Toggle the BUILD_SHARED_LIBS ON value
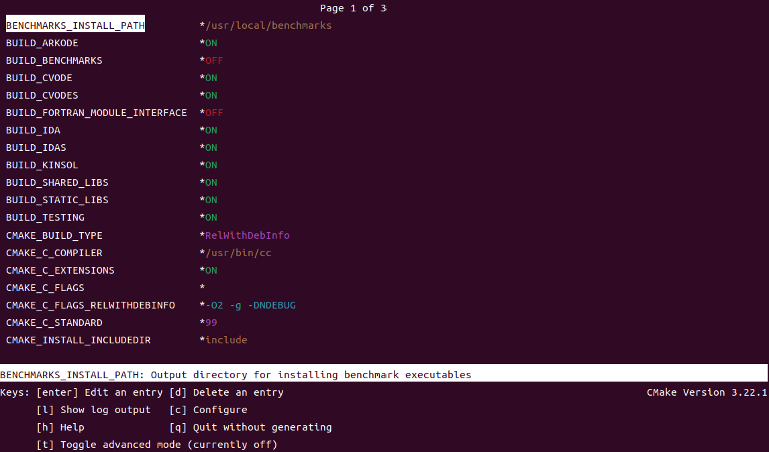This screenshot has height=452, width=769. pyautogui.click(x=211, y=182)
